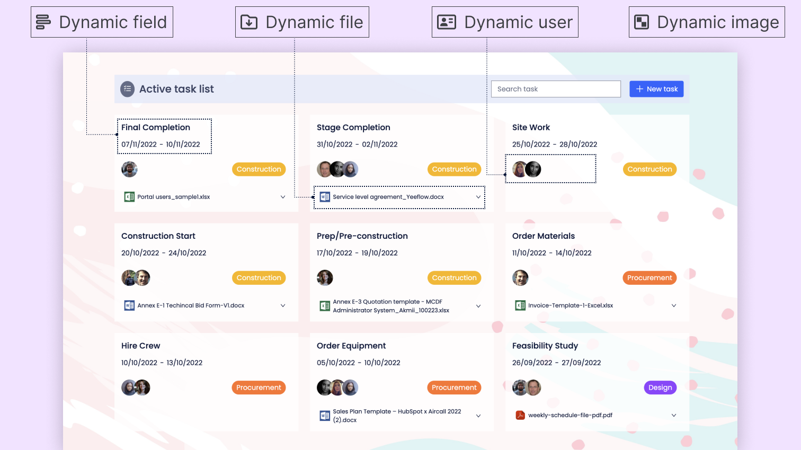Viewport: 801px width, 450px height.
Task: Click the avatar on Order Materials card
Action: (520, 278)
